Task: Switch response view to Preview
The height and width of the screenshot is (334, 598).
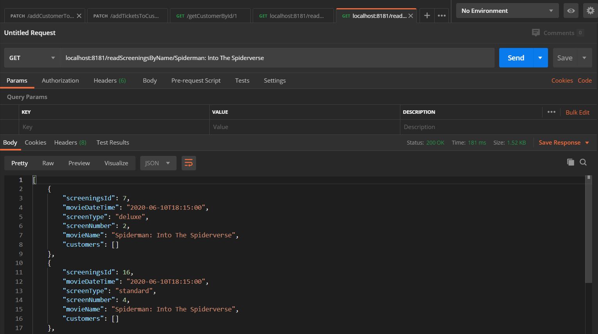Action: 79,163
